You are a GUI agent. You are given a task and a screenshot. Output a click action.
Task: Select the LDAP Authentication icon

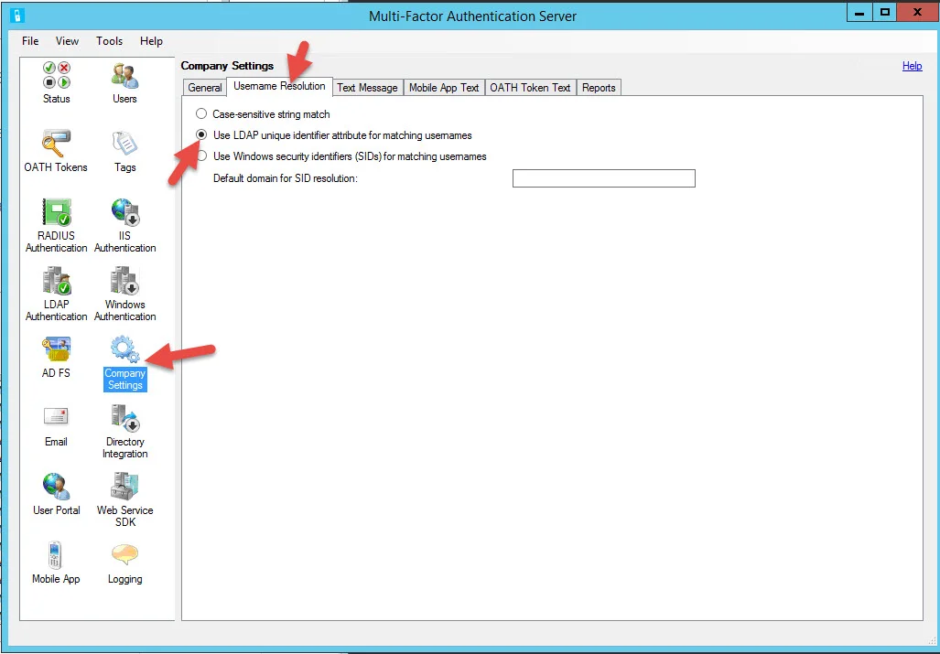[57, 281]
